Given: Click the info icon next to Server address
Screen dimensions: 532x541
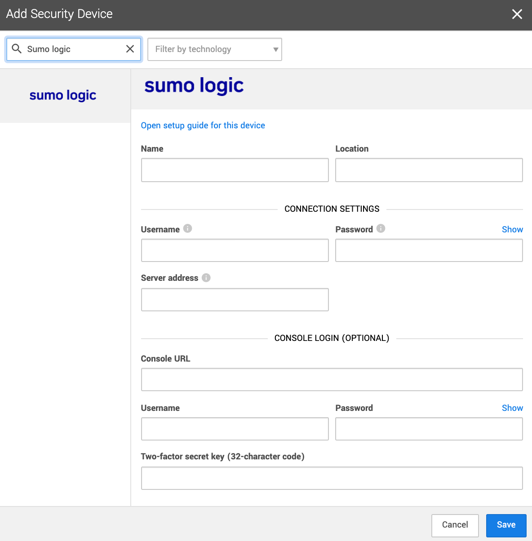Looking at the screenshot, I should [x=206, y=278].
